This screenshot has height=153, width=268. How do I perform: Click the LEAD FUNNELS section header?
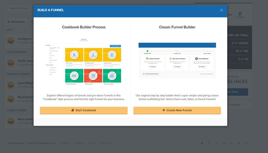17,52
